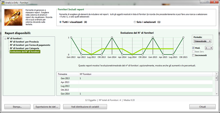Click the '12 Oggetto' status text
This screenshot has width=220, height=113.
click(91, 100)
